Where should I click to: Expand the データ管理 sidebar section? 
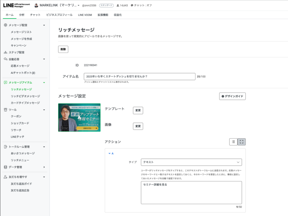(44, 167)
